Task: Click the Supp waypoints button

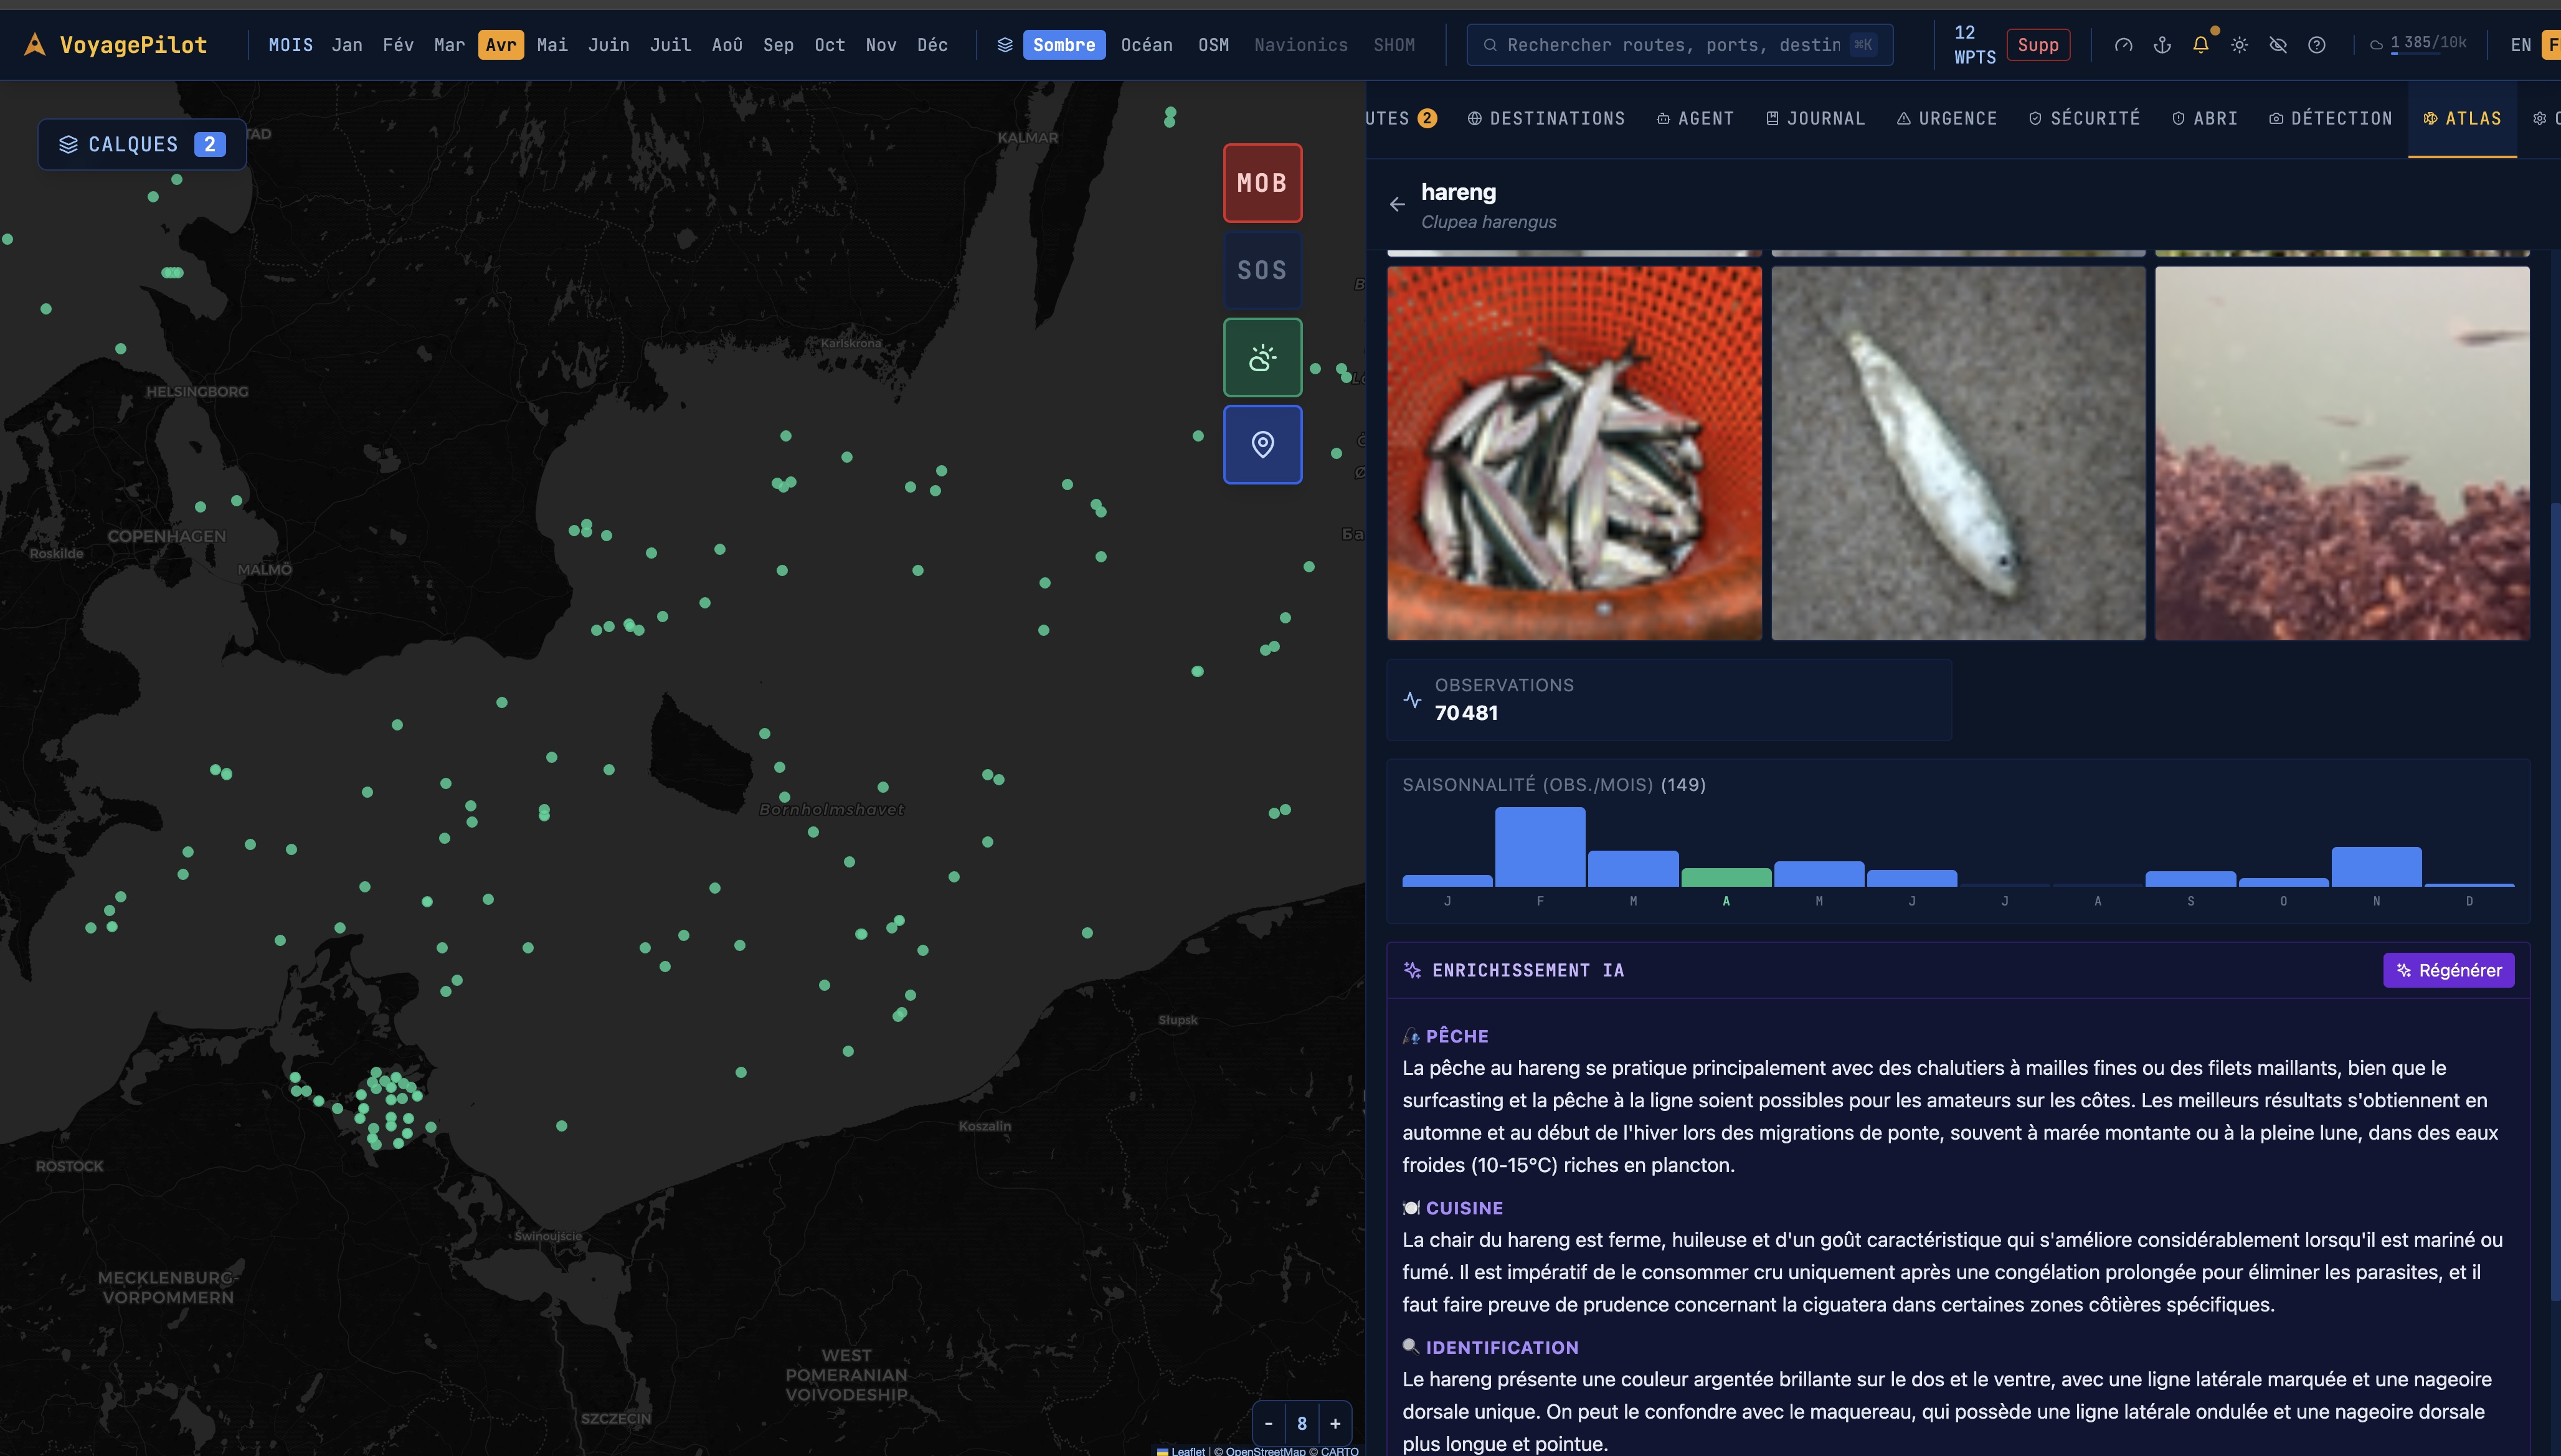Action: (x=2038, y=45)
